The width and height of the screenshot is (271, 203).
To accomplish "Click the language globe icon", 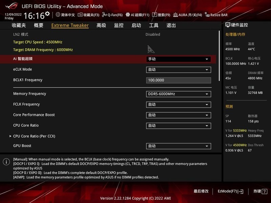I will (58, 15).
